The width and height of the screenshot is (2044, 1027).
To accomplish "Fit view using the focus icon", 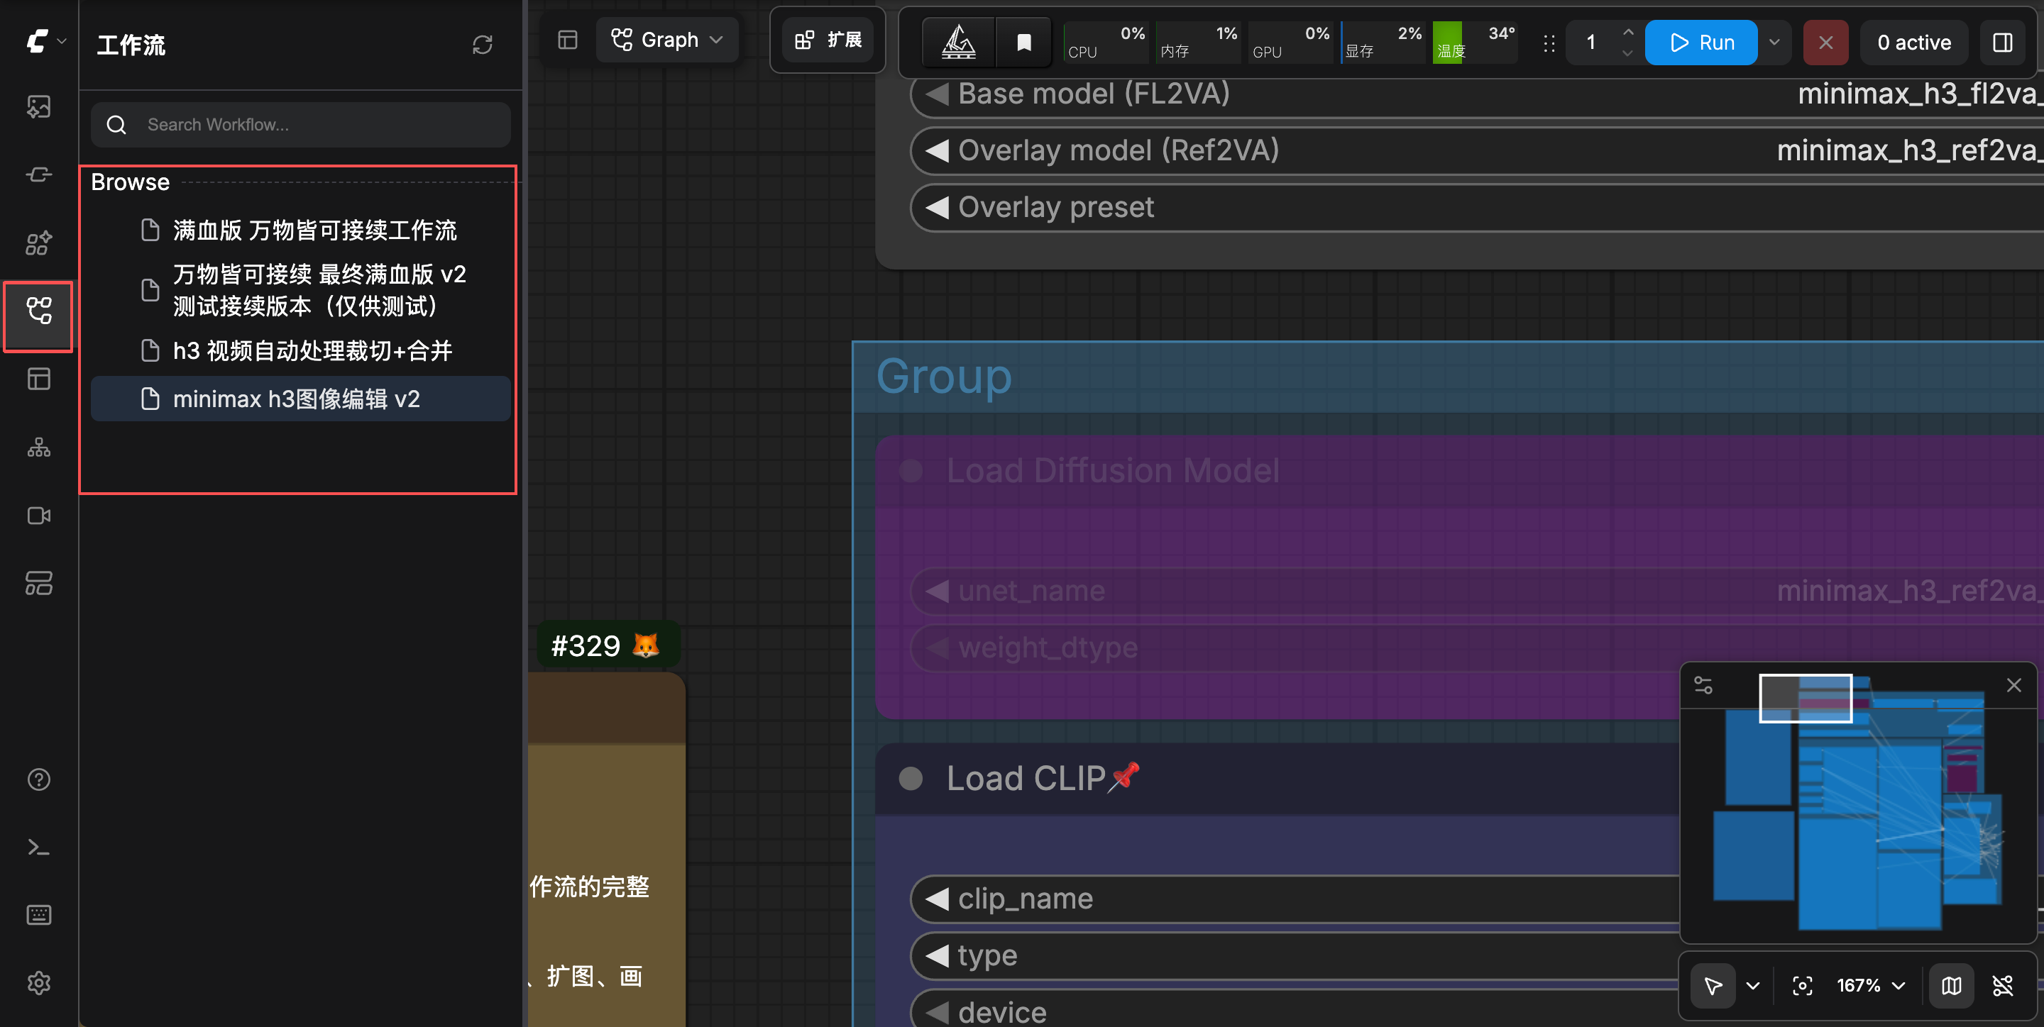I will click(1802, 986).
